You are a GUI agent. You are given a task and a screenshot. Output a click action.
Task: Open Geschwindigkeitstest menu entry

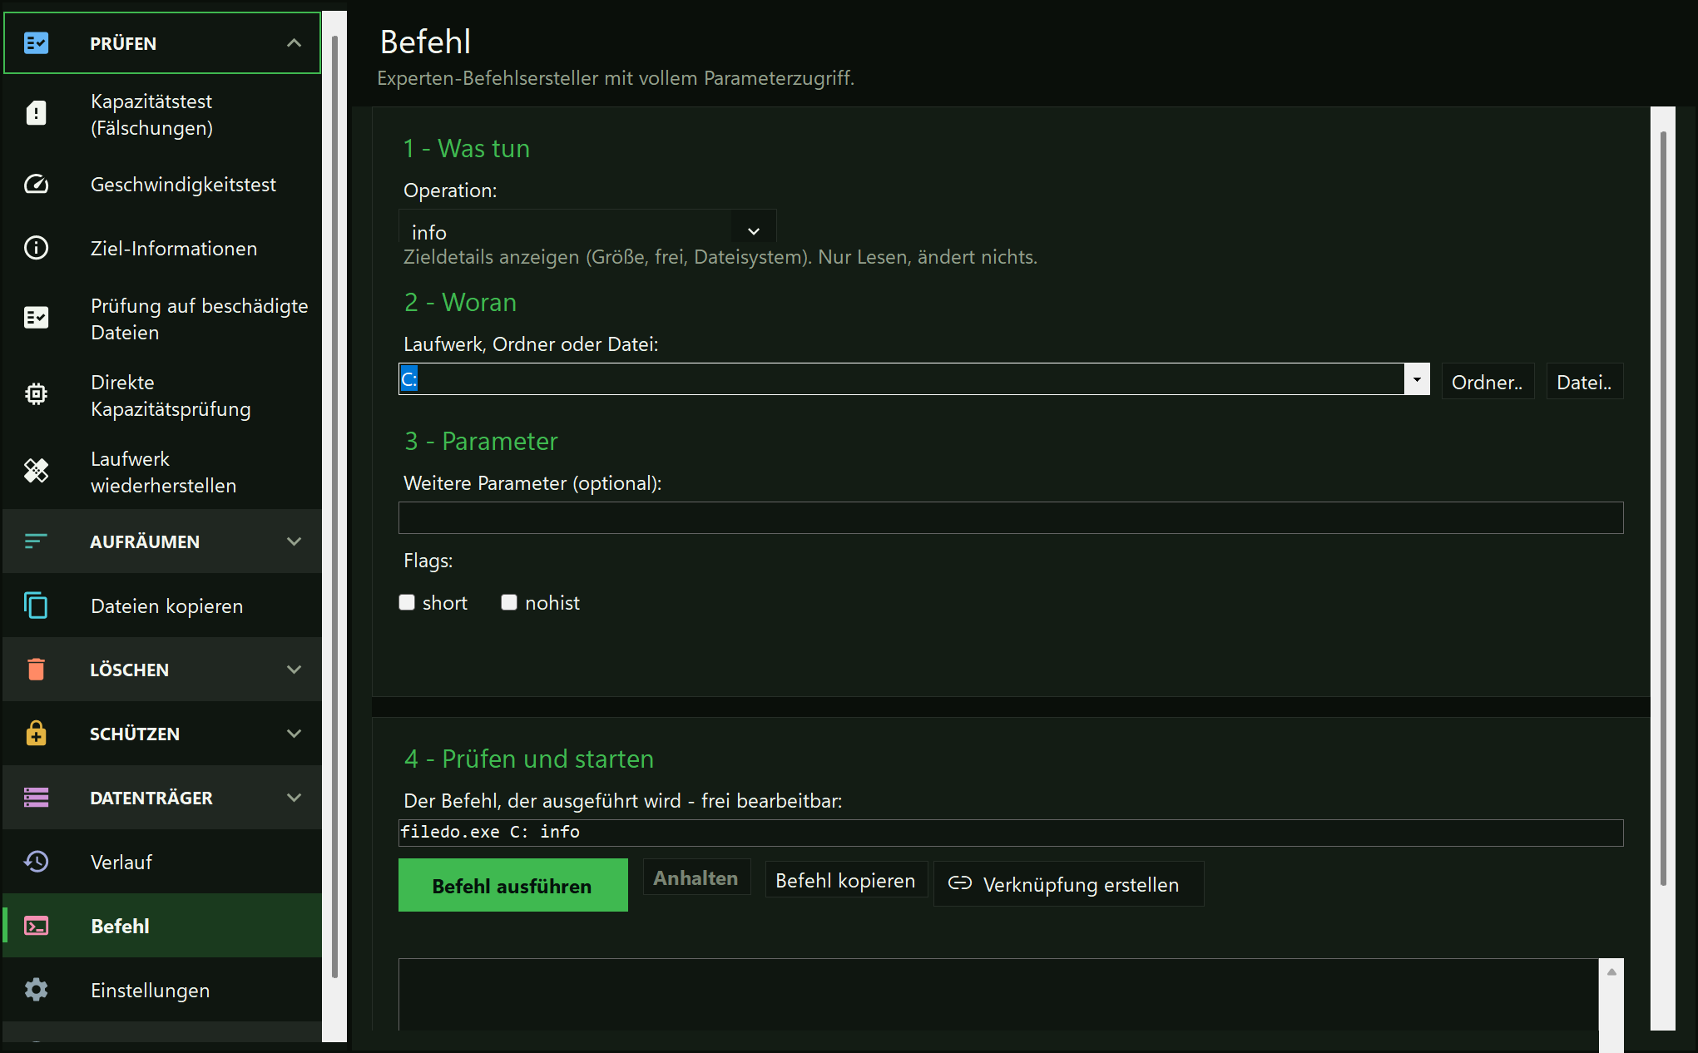pos(162,185)
